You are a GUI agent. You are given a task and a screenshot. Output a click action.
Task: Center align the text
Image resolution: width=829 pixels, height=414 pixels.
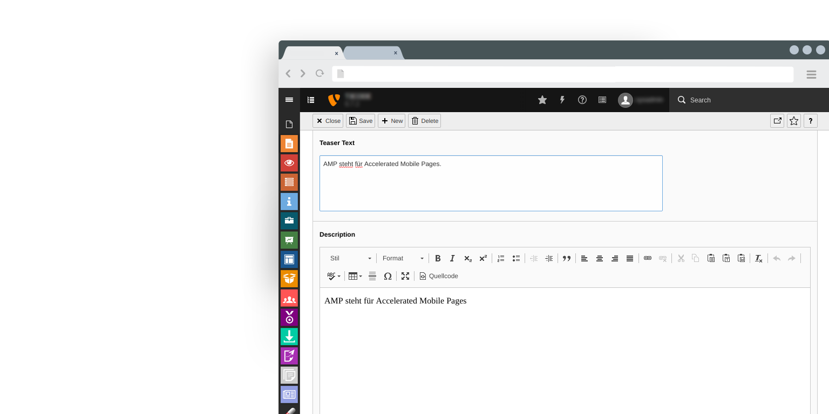coord(600,258)
